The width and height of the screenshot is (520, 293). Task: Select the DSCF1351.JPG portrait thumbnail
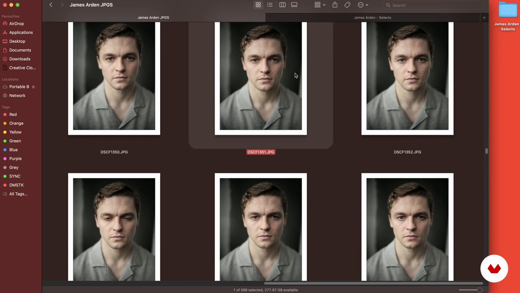pos(261,78)
